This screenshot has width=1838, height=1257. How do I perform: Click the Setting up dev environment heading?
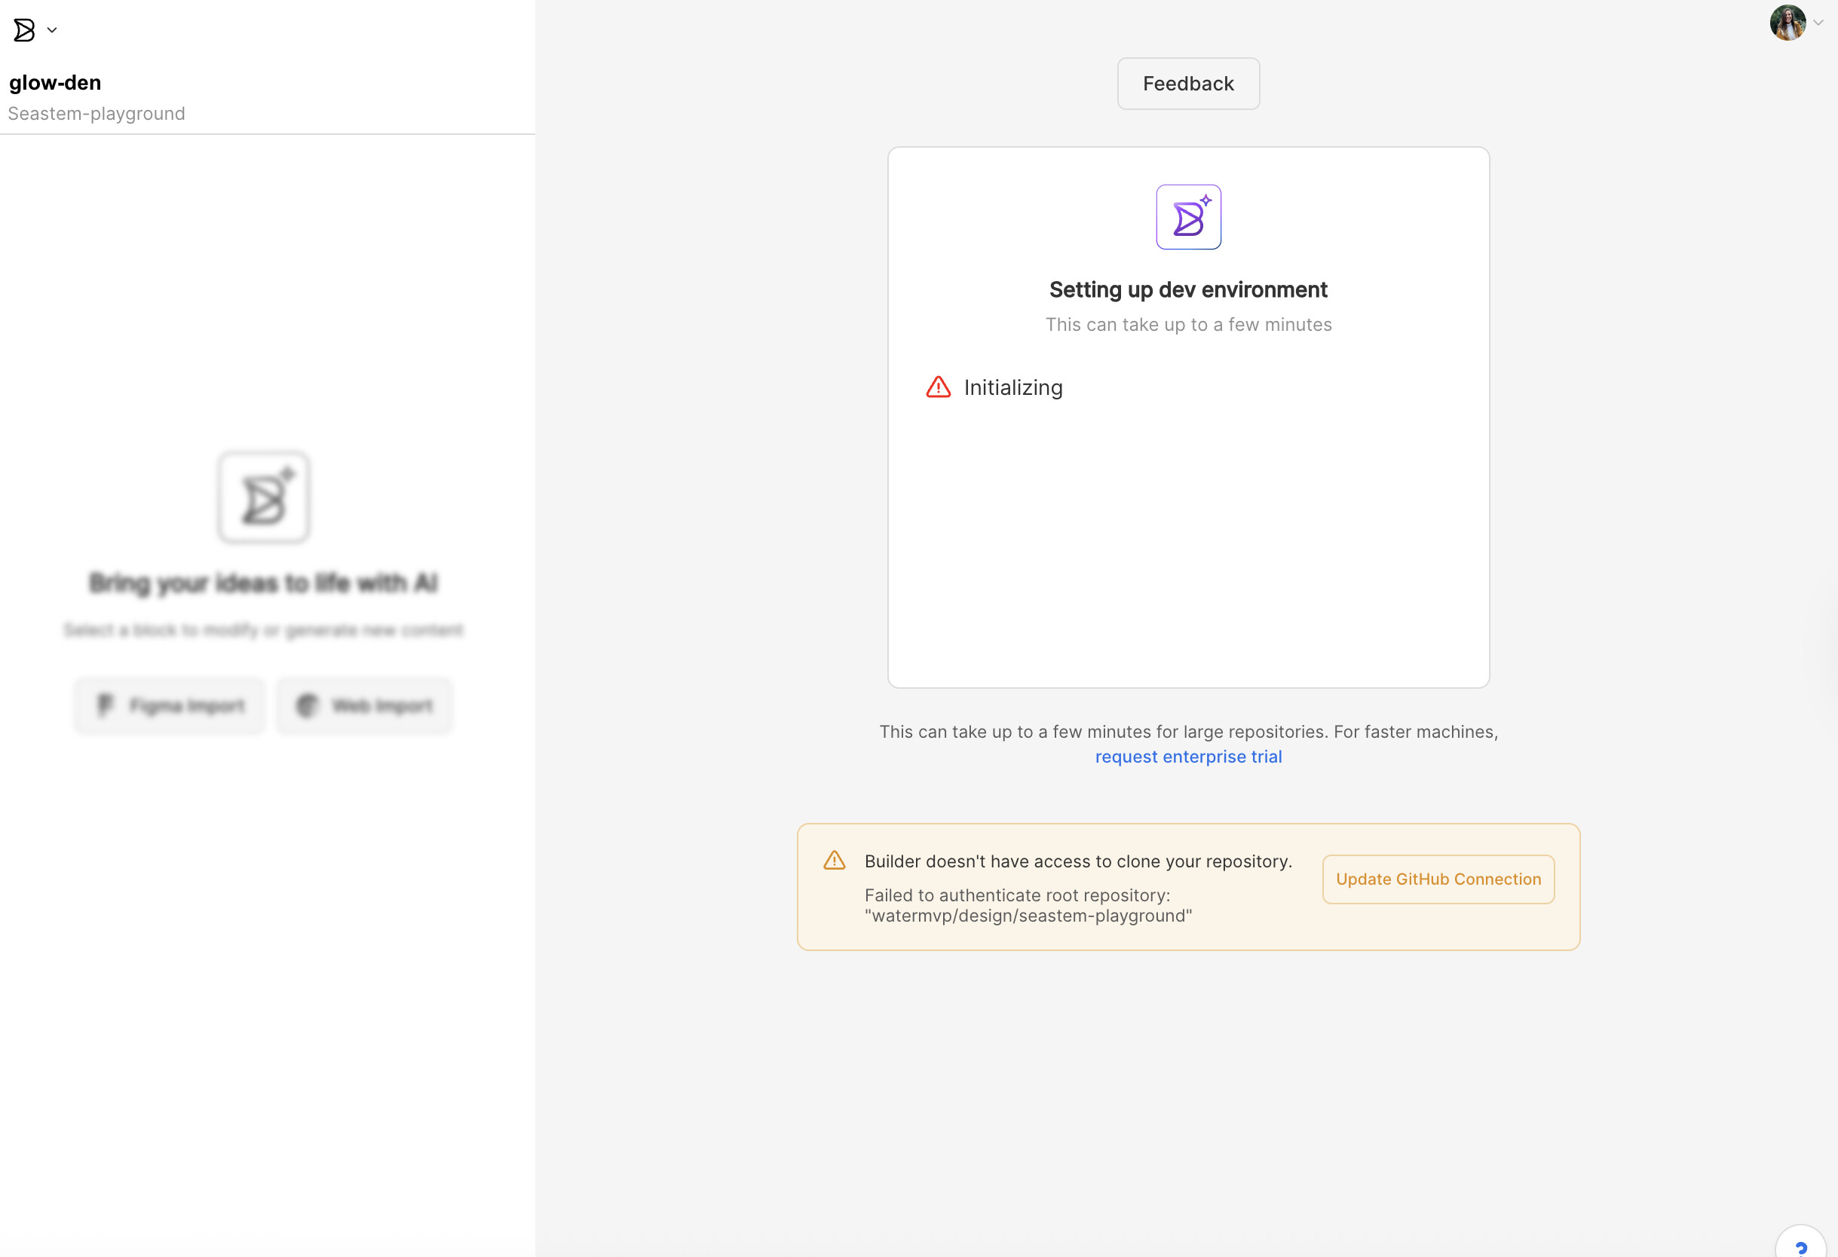point(1188,290)
